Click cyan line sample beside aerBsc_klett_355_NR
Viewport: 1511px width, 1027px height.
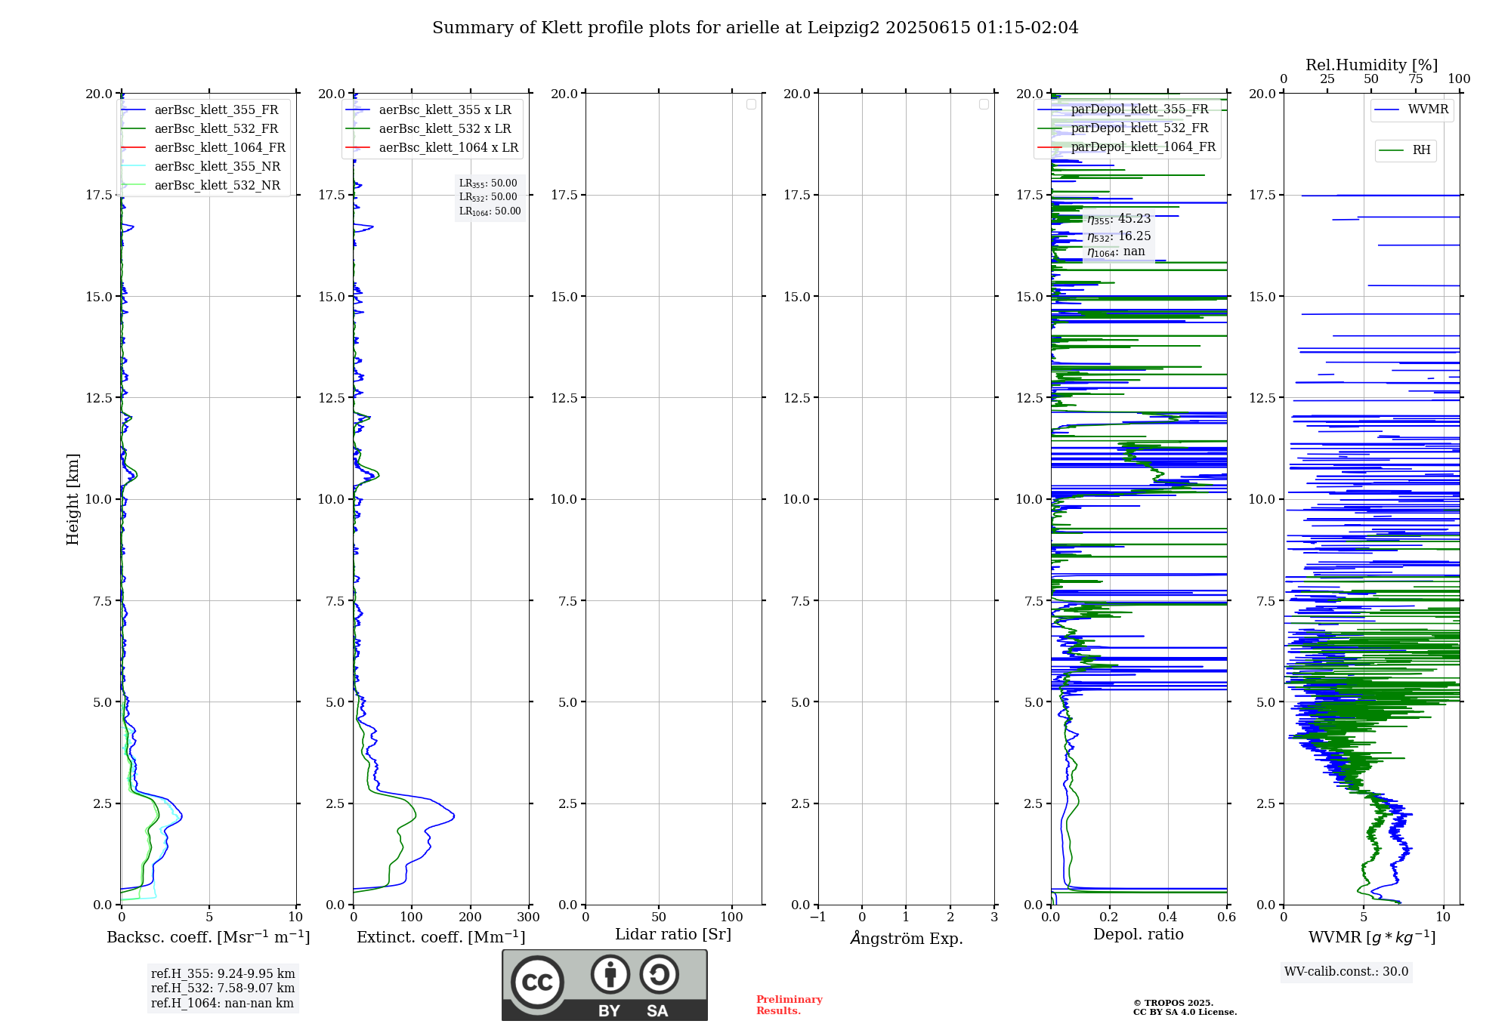134,167
